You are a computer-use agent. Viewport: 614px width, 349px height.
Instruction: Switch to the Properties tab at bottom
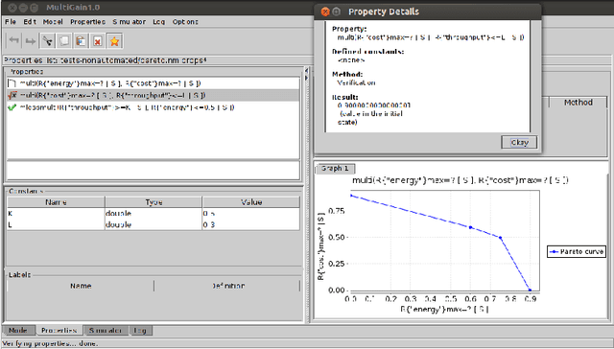59,330
